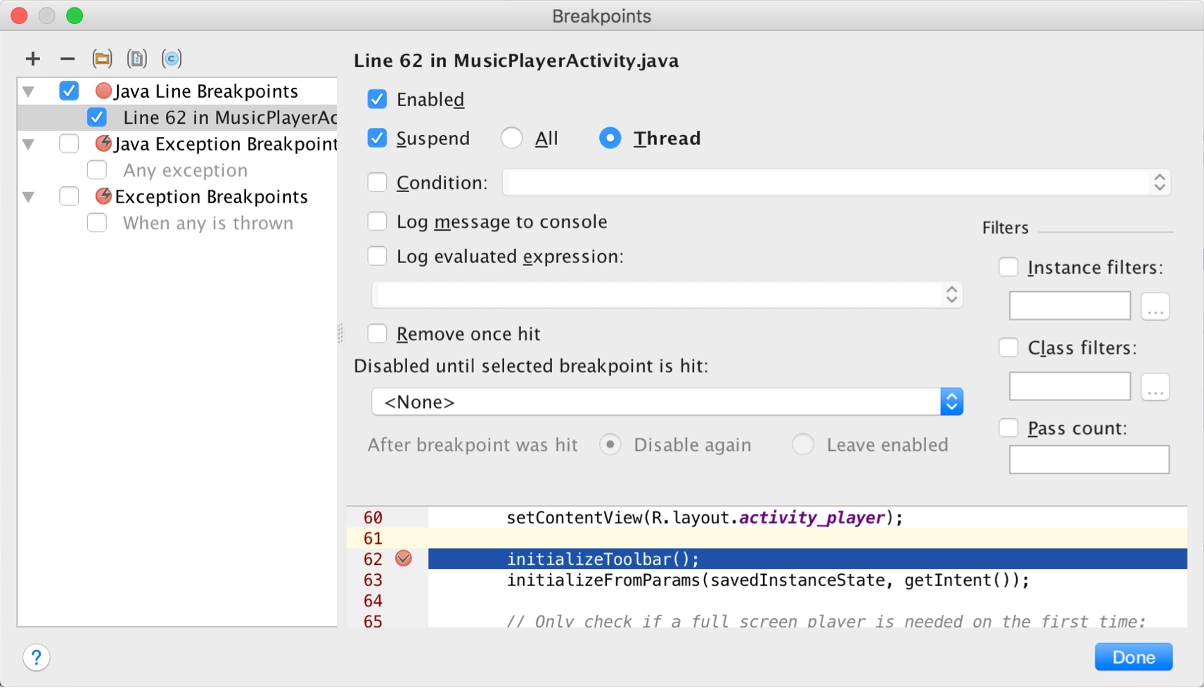Click the Instance filters browse button

click(x=1155, y=307)
